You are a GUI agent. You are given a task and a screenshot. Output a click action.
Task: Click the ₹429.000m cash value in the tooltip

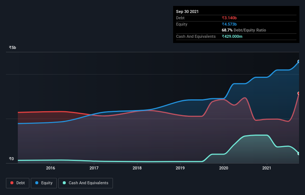pyautogui.click(x=232, y=36)
